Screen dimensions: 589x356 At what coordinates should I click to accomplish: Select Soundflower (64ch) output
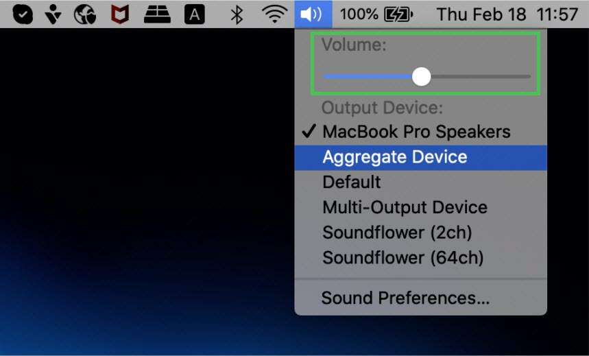point(421,258)
